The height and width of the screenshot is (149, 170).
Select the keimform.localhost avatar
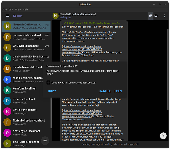[7, 90]
